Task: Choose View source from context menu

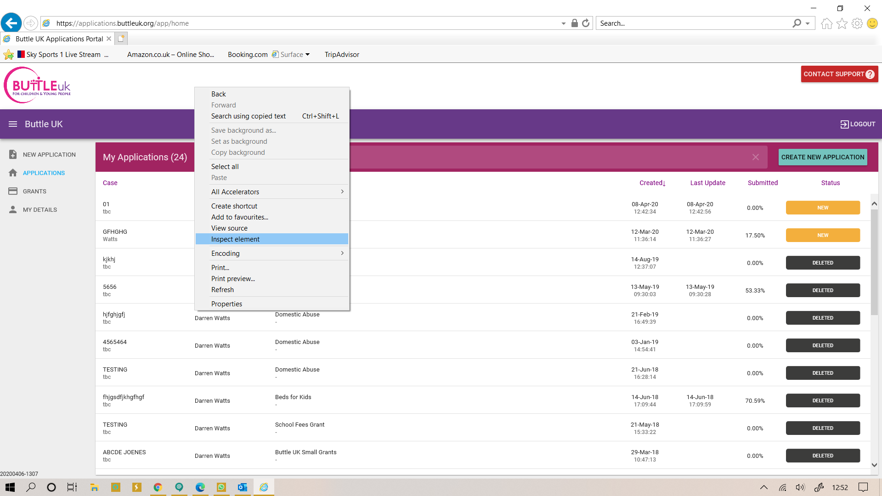Action: [x=229, y=228]
